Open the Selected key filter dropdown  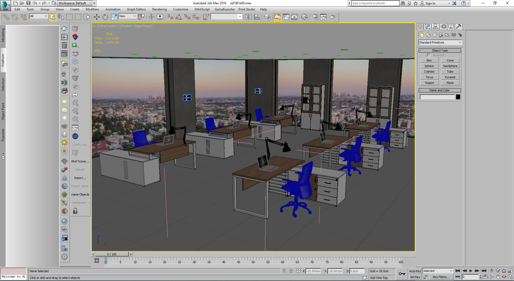pyautogui.click(x=438, y=271)
